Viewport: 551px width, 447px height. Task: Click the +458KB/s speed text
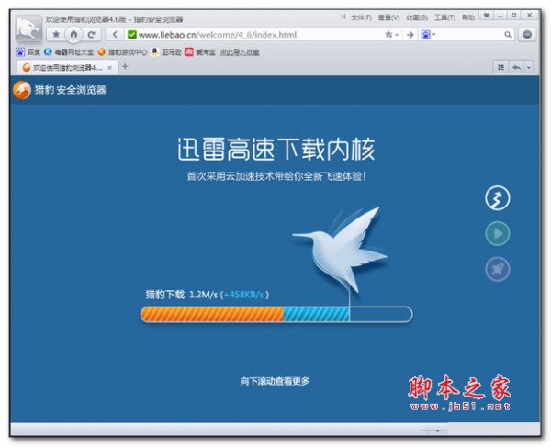pos(243,295)
